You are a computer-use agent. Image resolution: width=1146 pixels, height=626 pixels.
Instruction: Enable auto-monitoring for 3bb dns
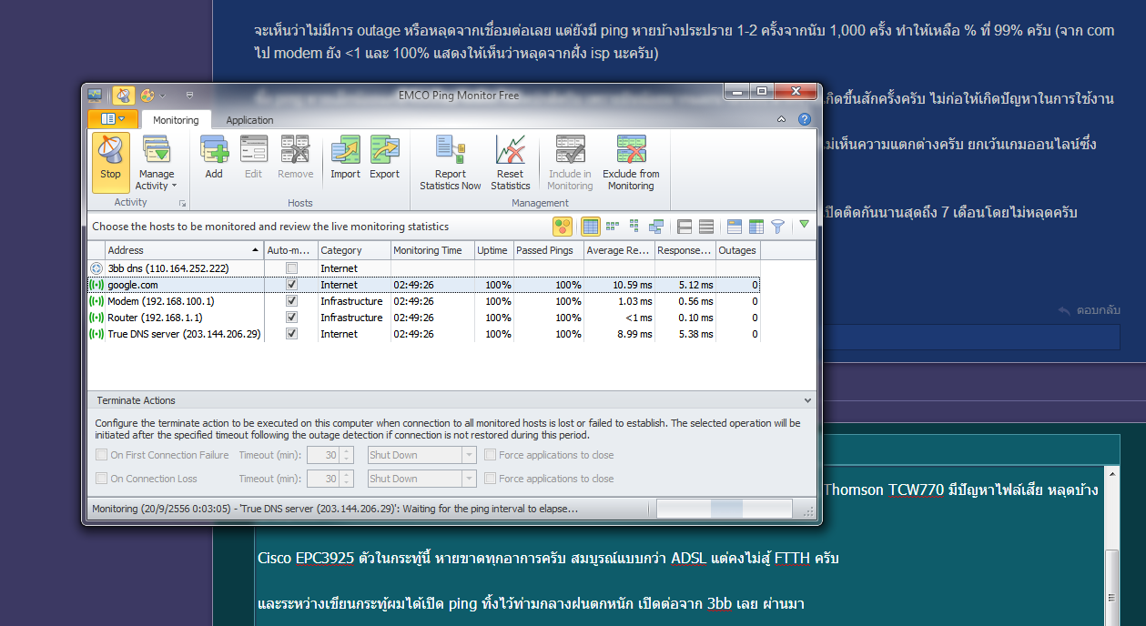click(x=291, y=268)
